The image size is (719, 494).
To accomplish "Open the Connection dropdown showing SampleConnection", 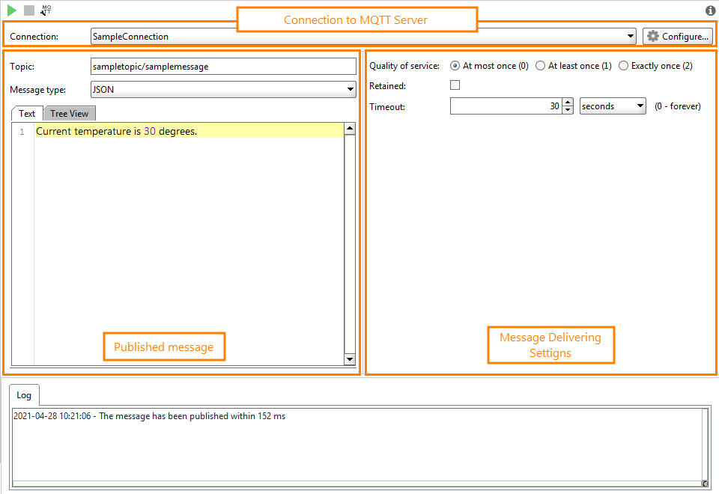I will point(363,36).
